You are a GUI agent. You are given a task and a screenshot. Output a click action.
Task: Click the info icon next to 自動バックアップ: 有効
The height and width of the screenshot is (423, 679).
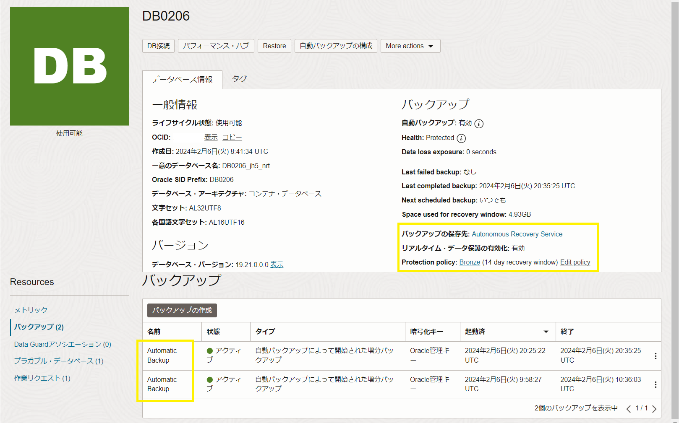tap(479, 123)
